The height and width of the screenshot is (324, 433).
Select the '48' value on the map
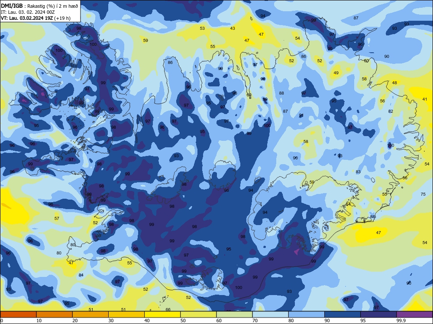click(x=394, y=83)
